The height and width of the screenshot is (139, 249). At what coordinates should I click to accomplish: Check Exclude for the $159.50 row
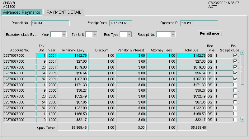(235, 114)
